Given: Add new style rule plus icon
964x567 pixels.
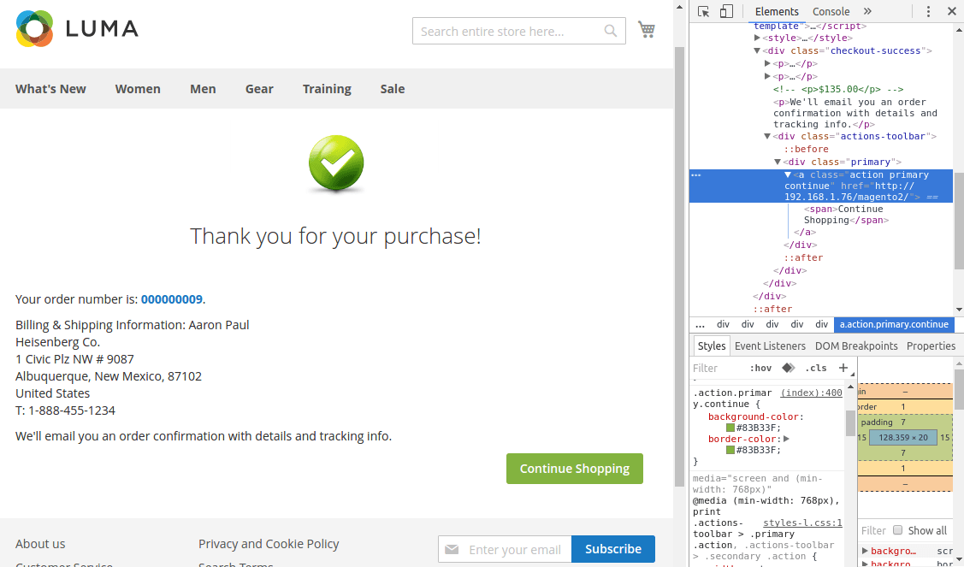Looking at the screenshot, I should click(843, 368).
